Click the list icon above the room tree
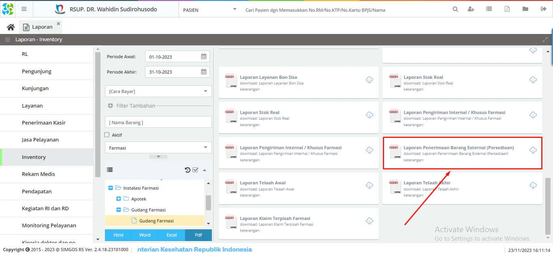The width and height of the screenshot is (553, 256). click(x=110, y=170)
